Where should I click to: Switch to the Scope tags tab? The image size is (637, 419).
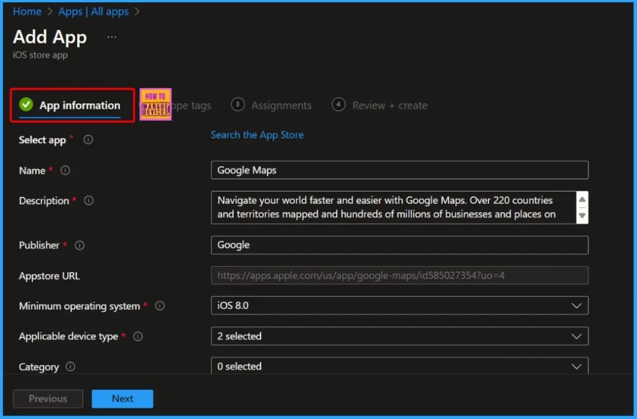click(191, 106)
